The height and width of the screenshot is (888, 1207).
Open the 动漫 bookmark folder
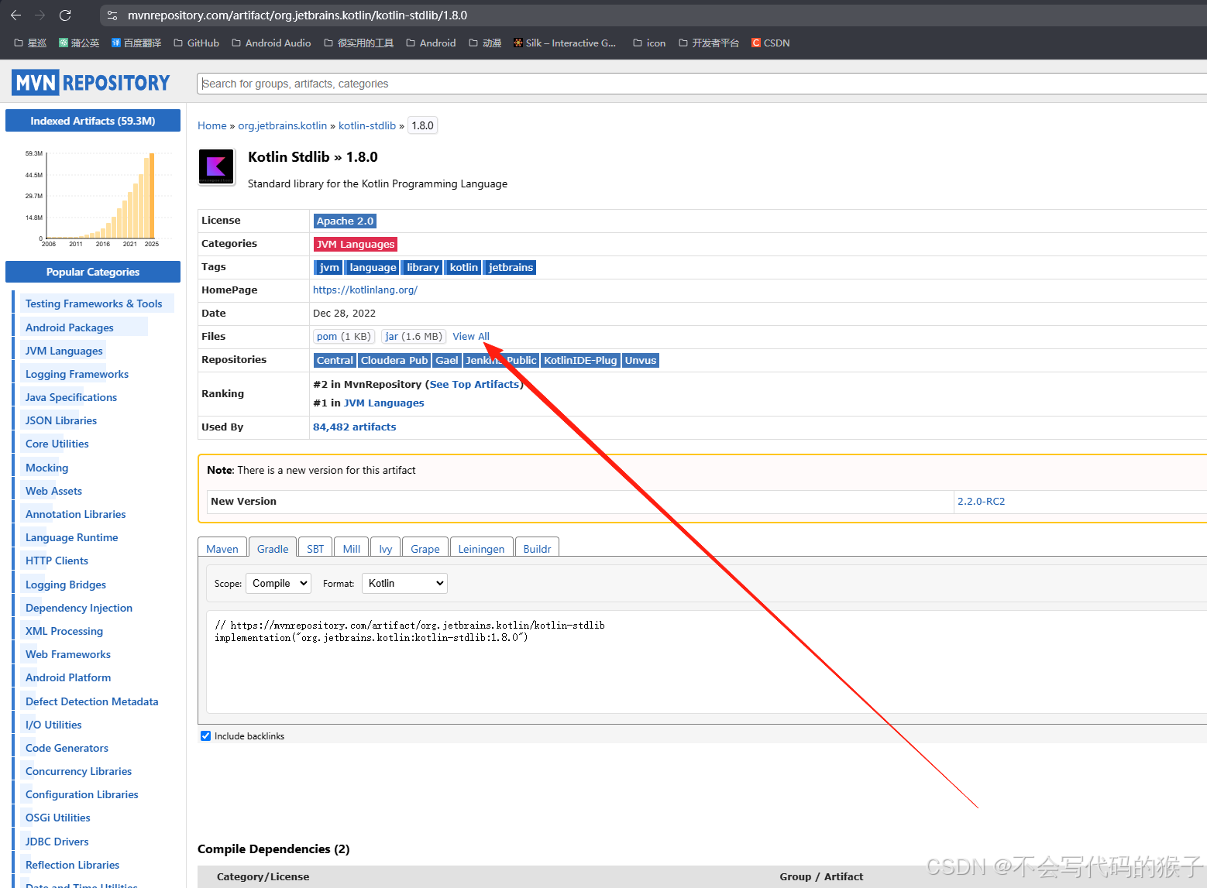click(x=485, y=43)
